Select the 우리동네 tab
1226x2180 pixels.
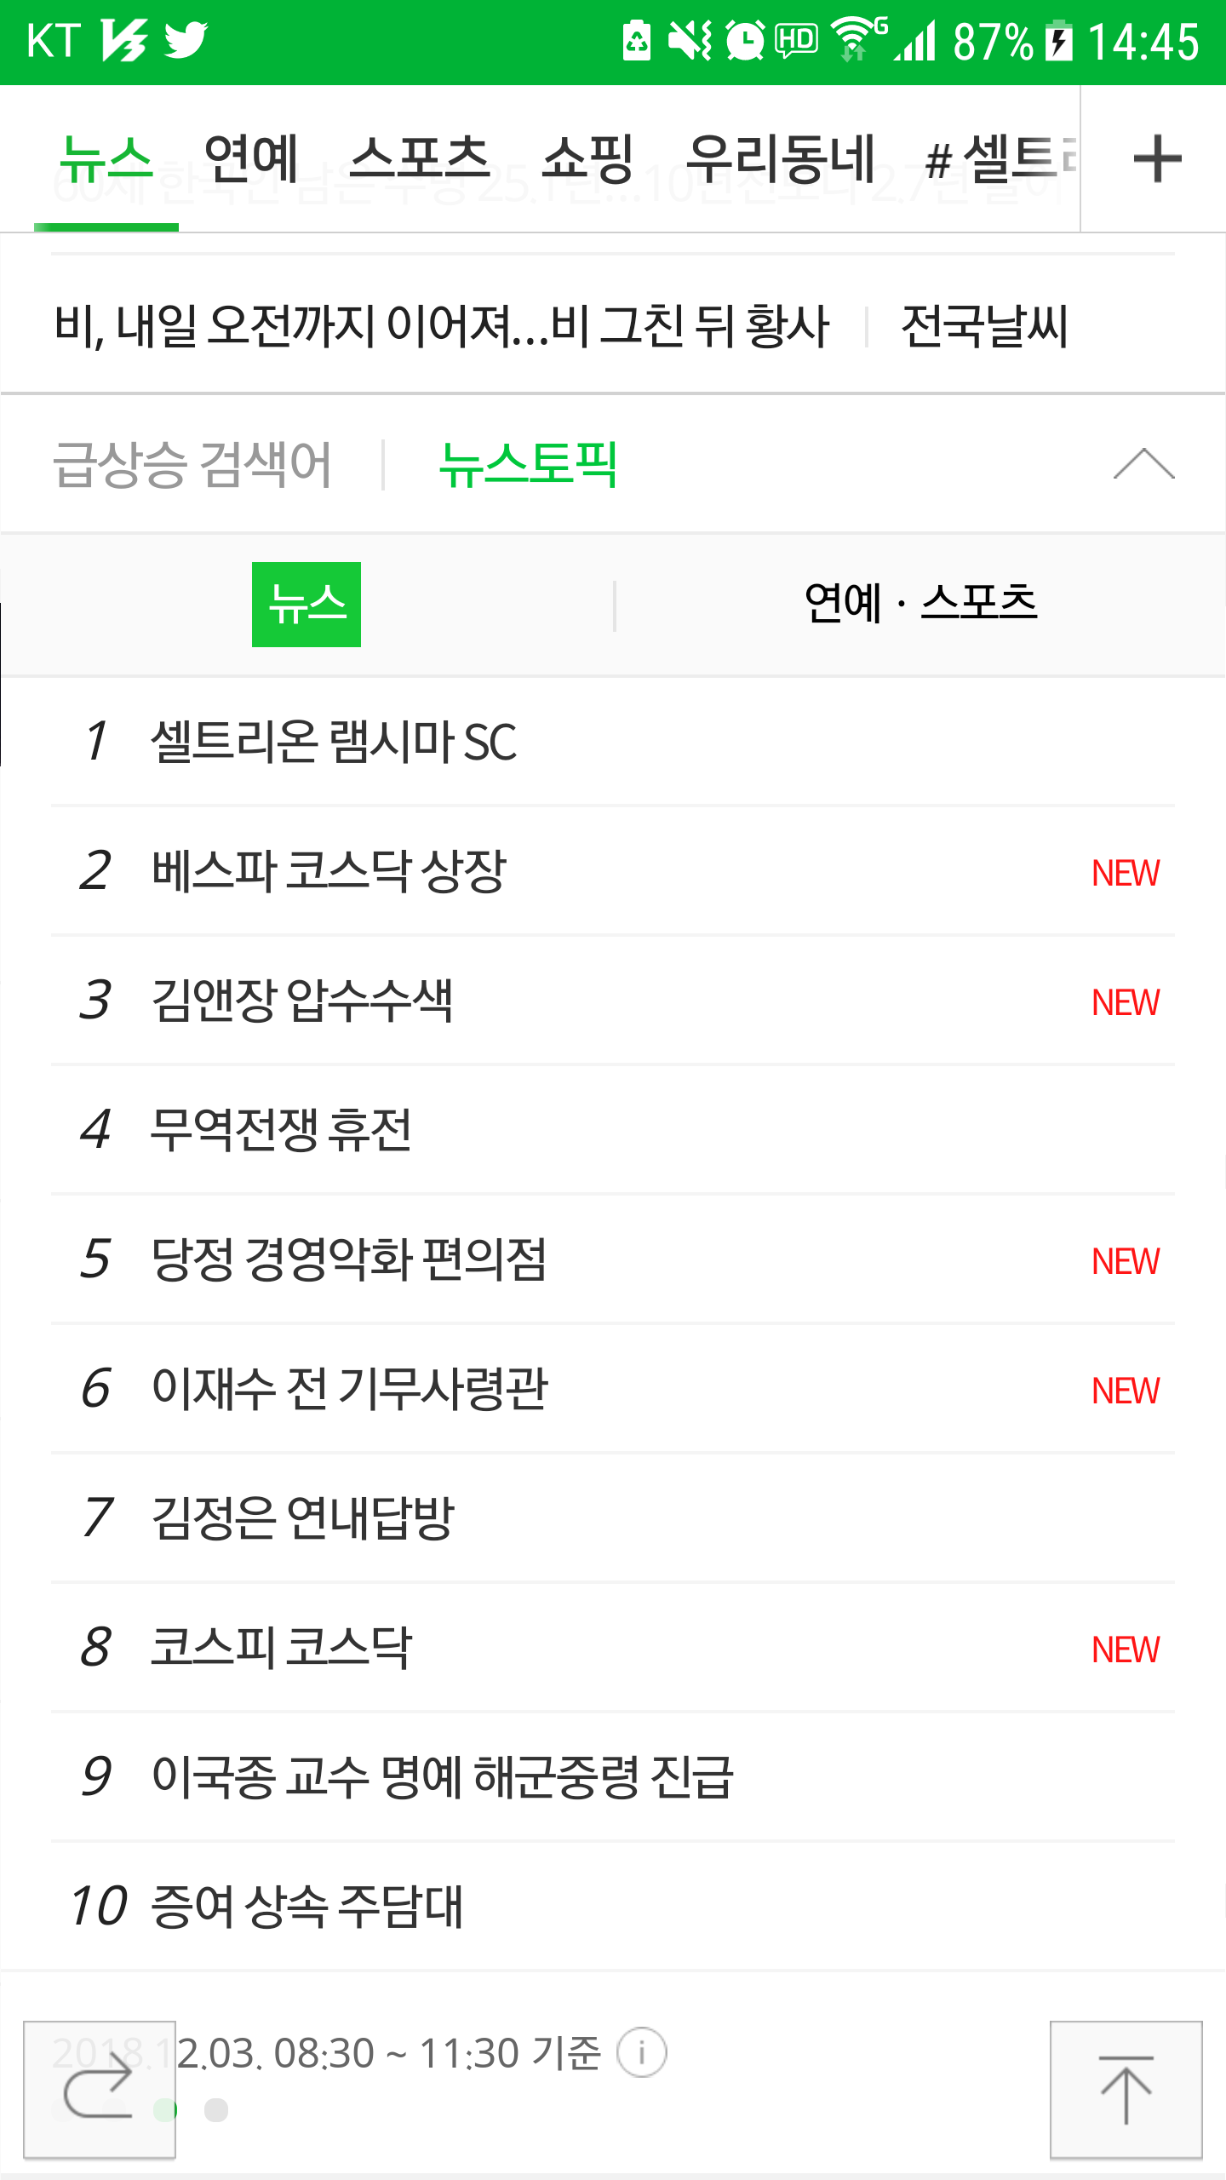coord(781,158)
